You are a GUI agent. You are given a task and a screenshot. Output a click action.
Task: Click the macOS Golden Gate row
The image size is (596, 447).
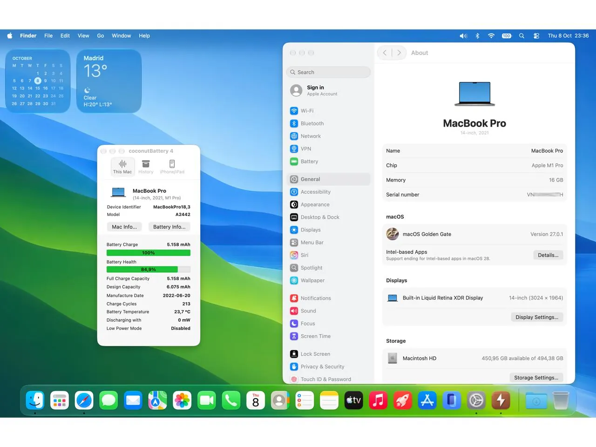[474, 234]
